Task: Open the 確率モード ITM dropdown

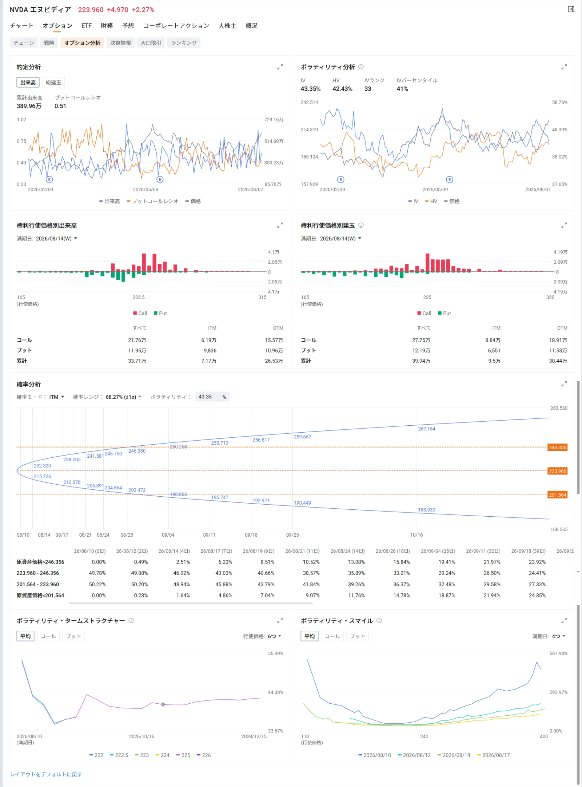Action: (x=57, y=397)
